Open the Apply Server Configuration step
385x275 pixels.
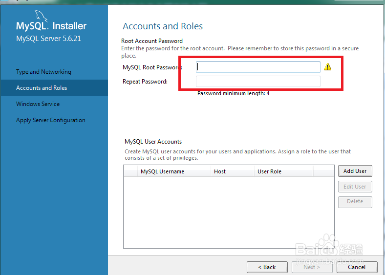tap(51, 120)
